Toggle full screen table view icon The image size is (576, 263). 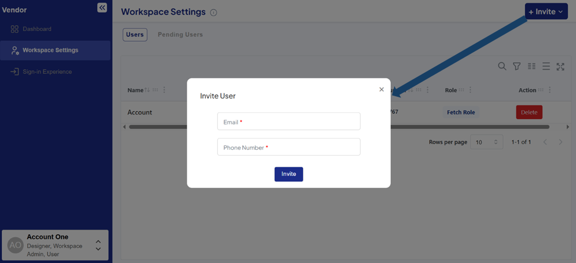560,66
